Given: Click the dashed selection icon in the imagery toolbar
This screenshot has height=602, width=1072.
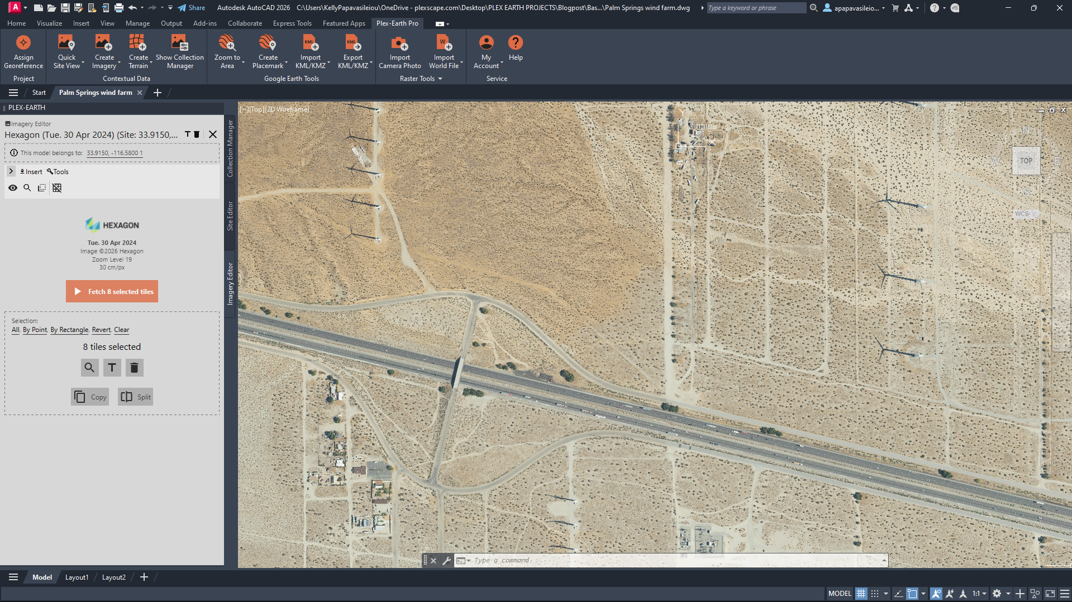Looking at the screenshot, I should [x=42, y=188].
